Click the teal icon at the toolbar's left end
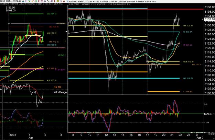The width and height of the screenshot is (215, 140). tap(23, 1)
